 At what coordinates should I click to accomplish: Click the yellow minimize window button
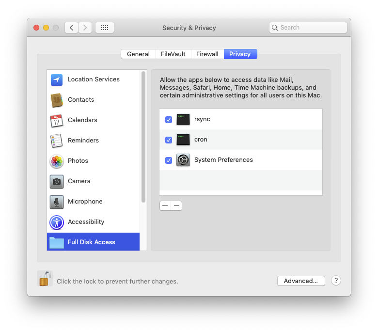pyautogui.click(x=46, y=28)
